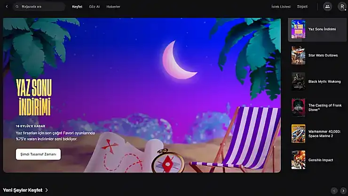Select Genshin Impact thumbnail
This screenshot has height=196, width=348.
point(298,160)
